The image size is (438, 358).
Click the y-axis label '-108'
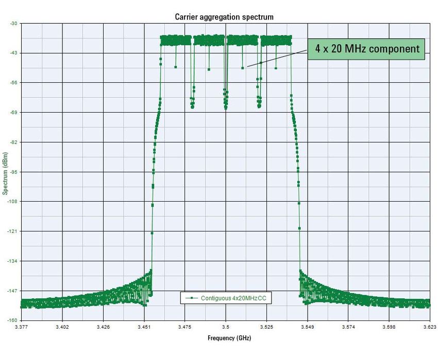click(x=13, y=202)
